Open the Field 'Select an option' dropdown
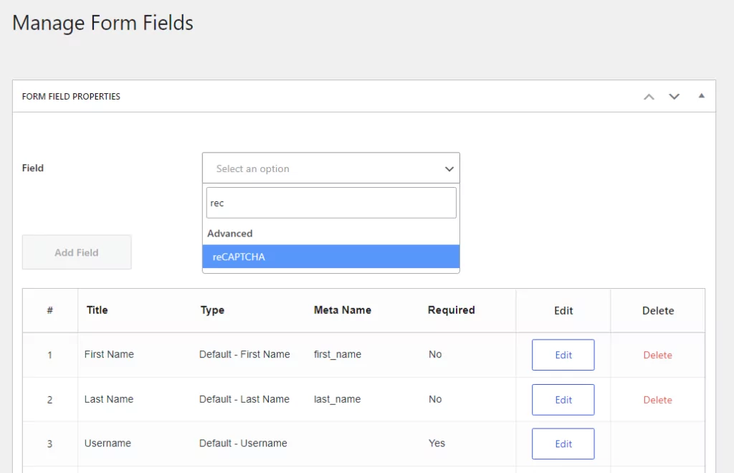 pos(331,168)
